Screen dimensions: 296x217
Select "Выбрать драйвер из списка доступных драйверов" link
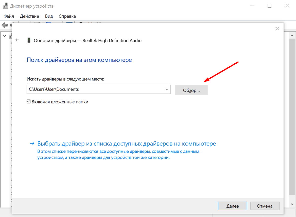click(x=126, y=144)
